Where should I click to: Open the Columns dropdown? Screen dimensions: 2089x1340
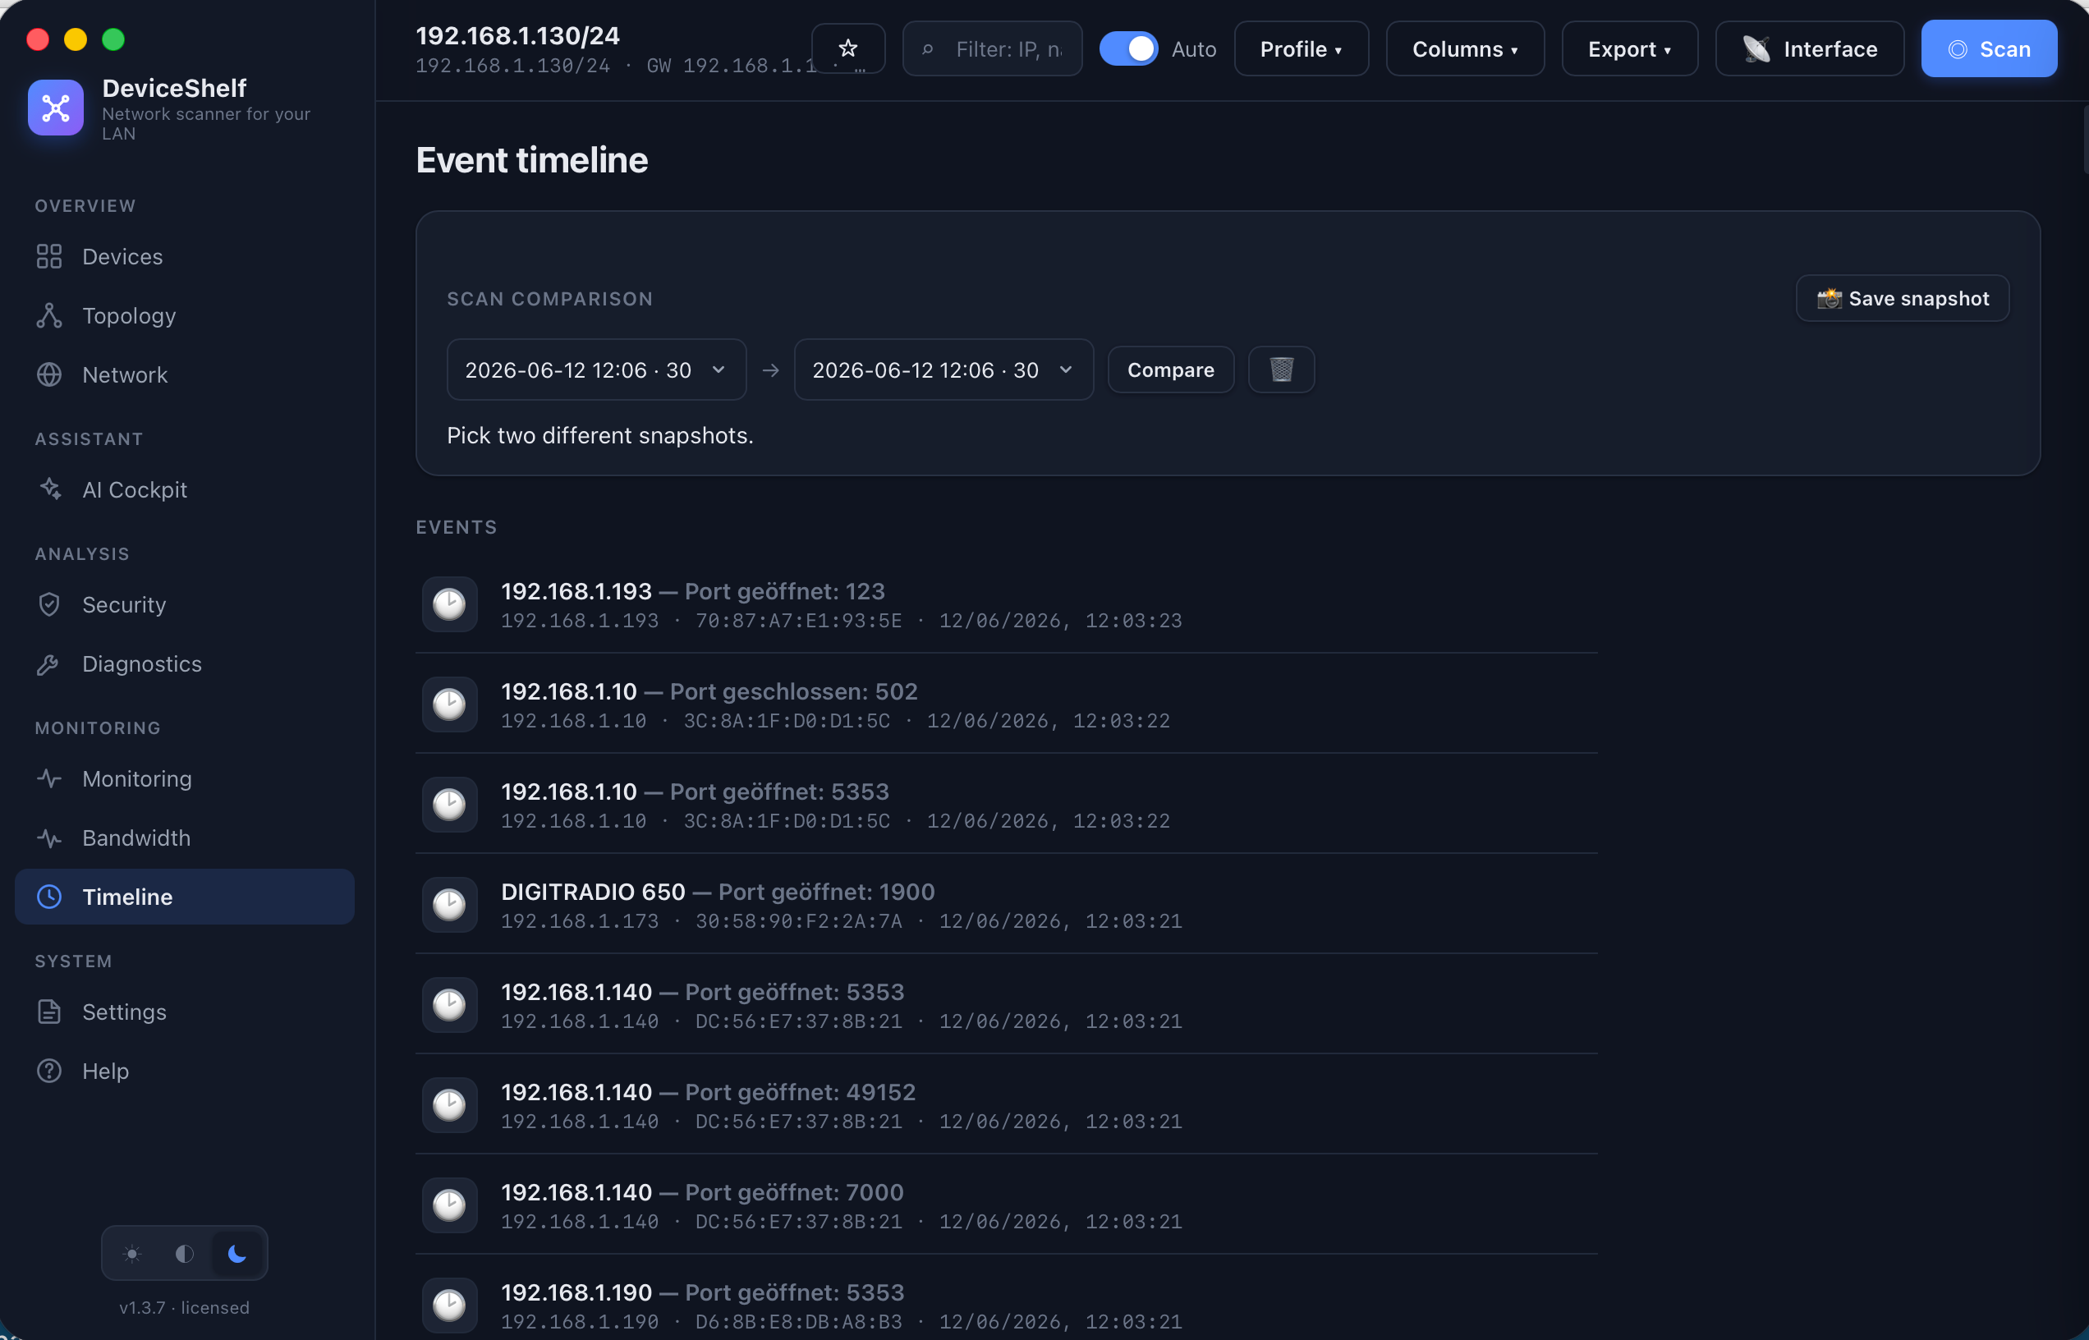[x=1465, y=48]
